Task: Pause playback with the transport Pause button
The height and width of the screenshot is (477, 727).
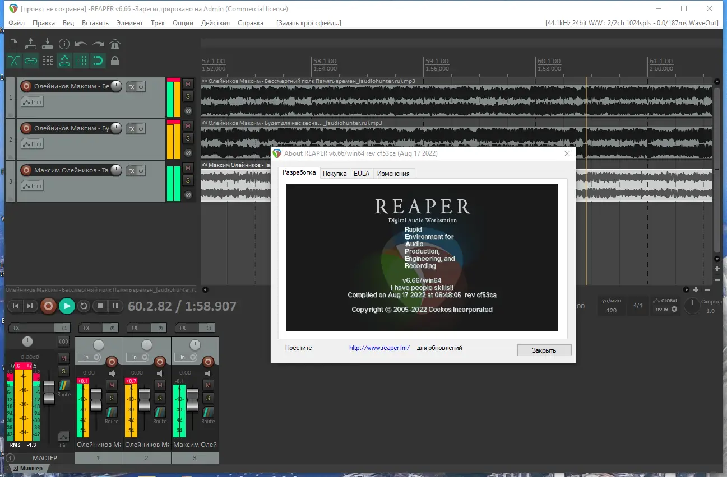Action: (x=115, y=306)
